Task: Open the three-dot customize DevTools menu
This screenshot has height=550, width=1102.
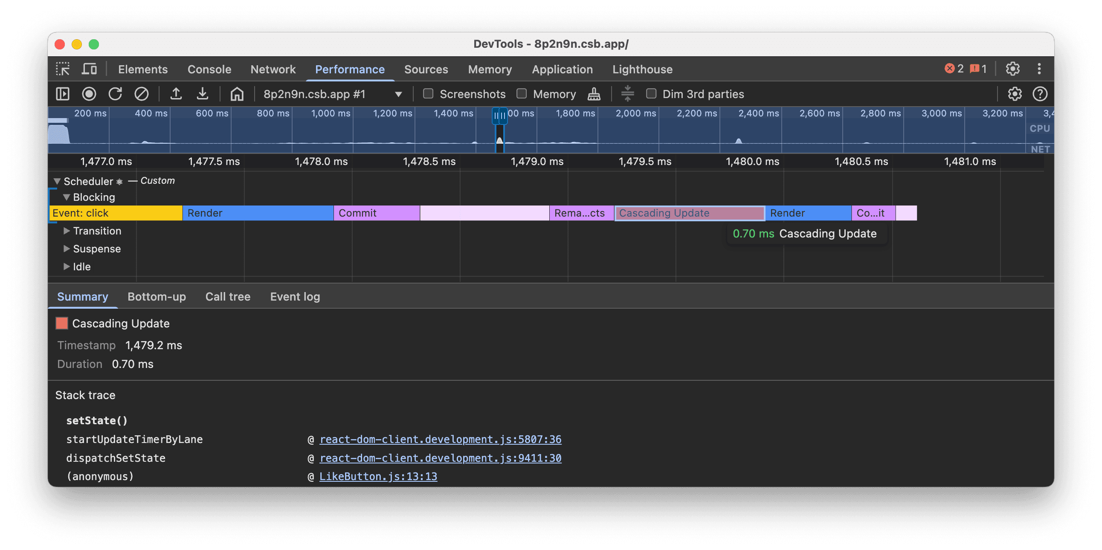Action: (x=1039, y=69)
